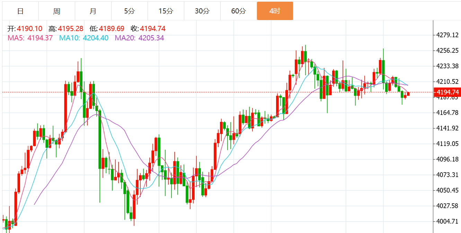Click the active orange 4时 tab
This screenshot has height=233, width=461.
[x=275, y=11]
